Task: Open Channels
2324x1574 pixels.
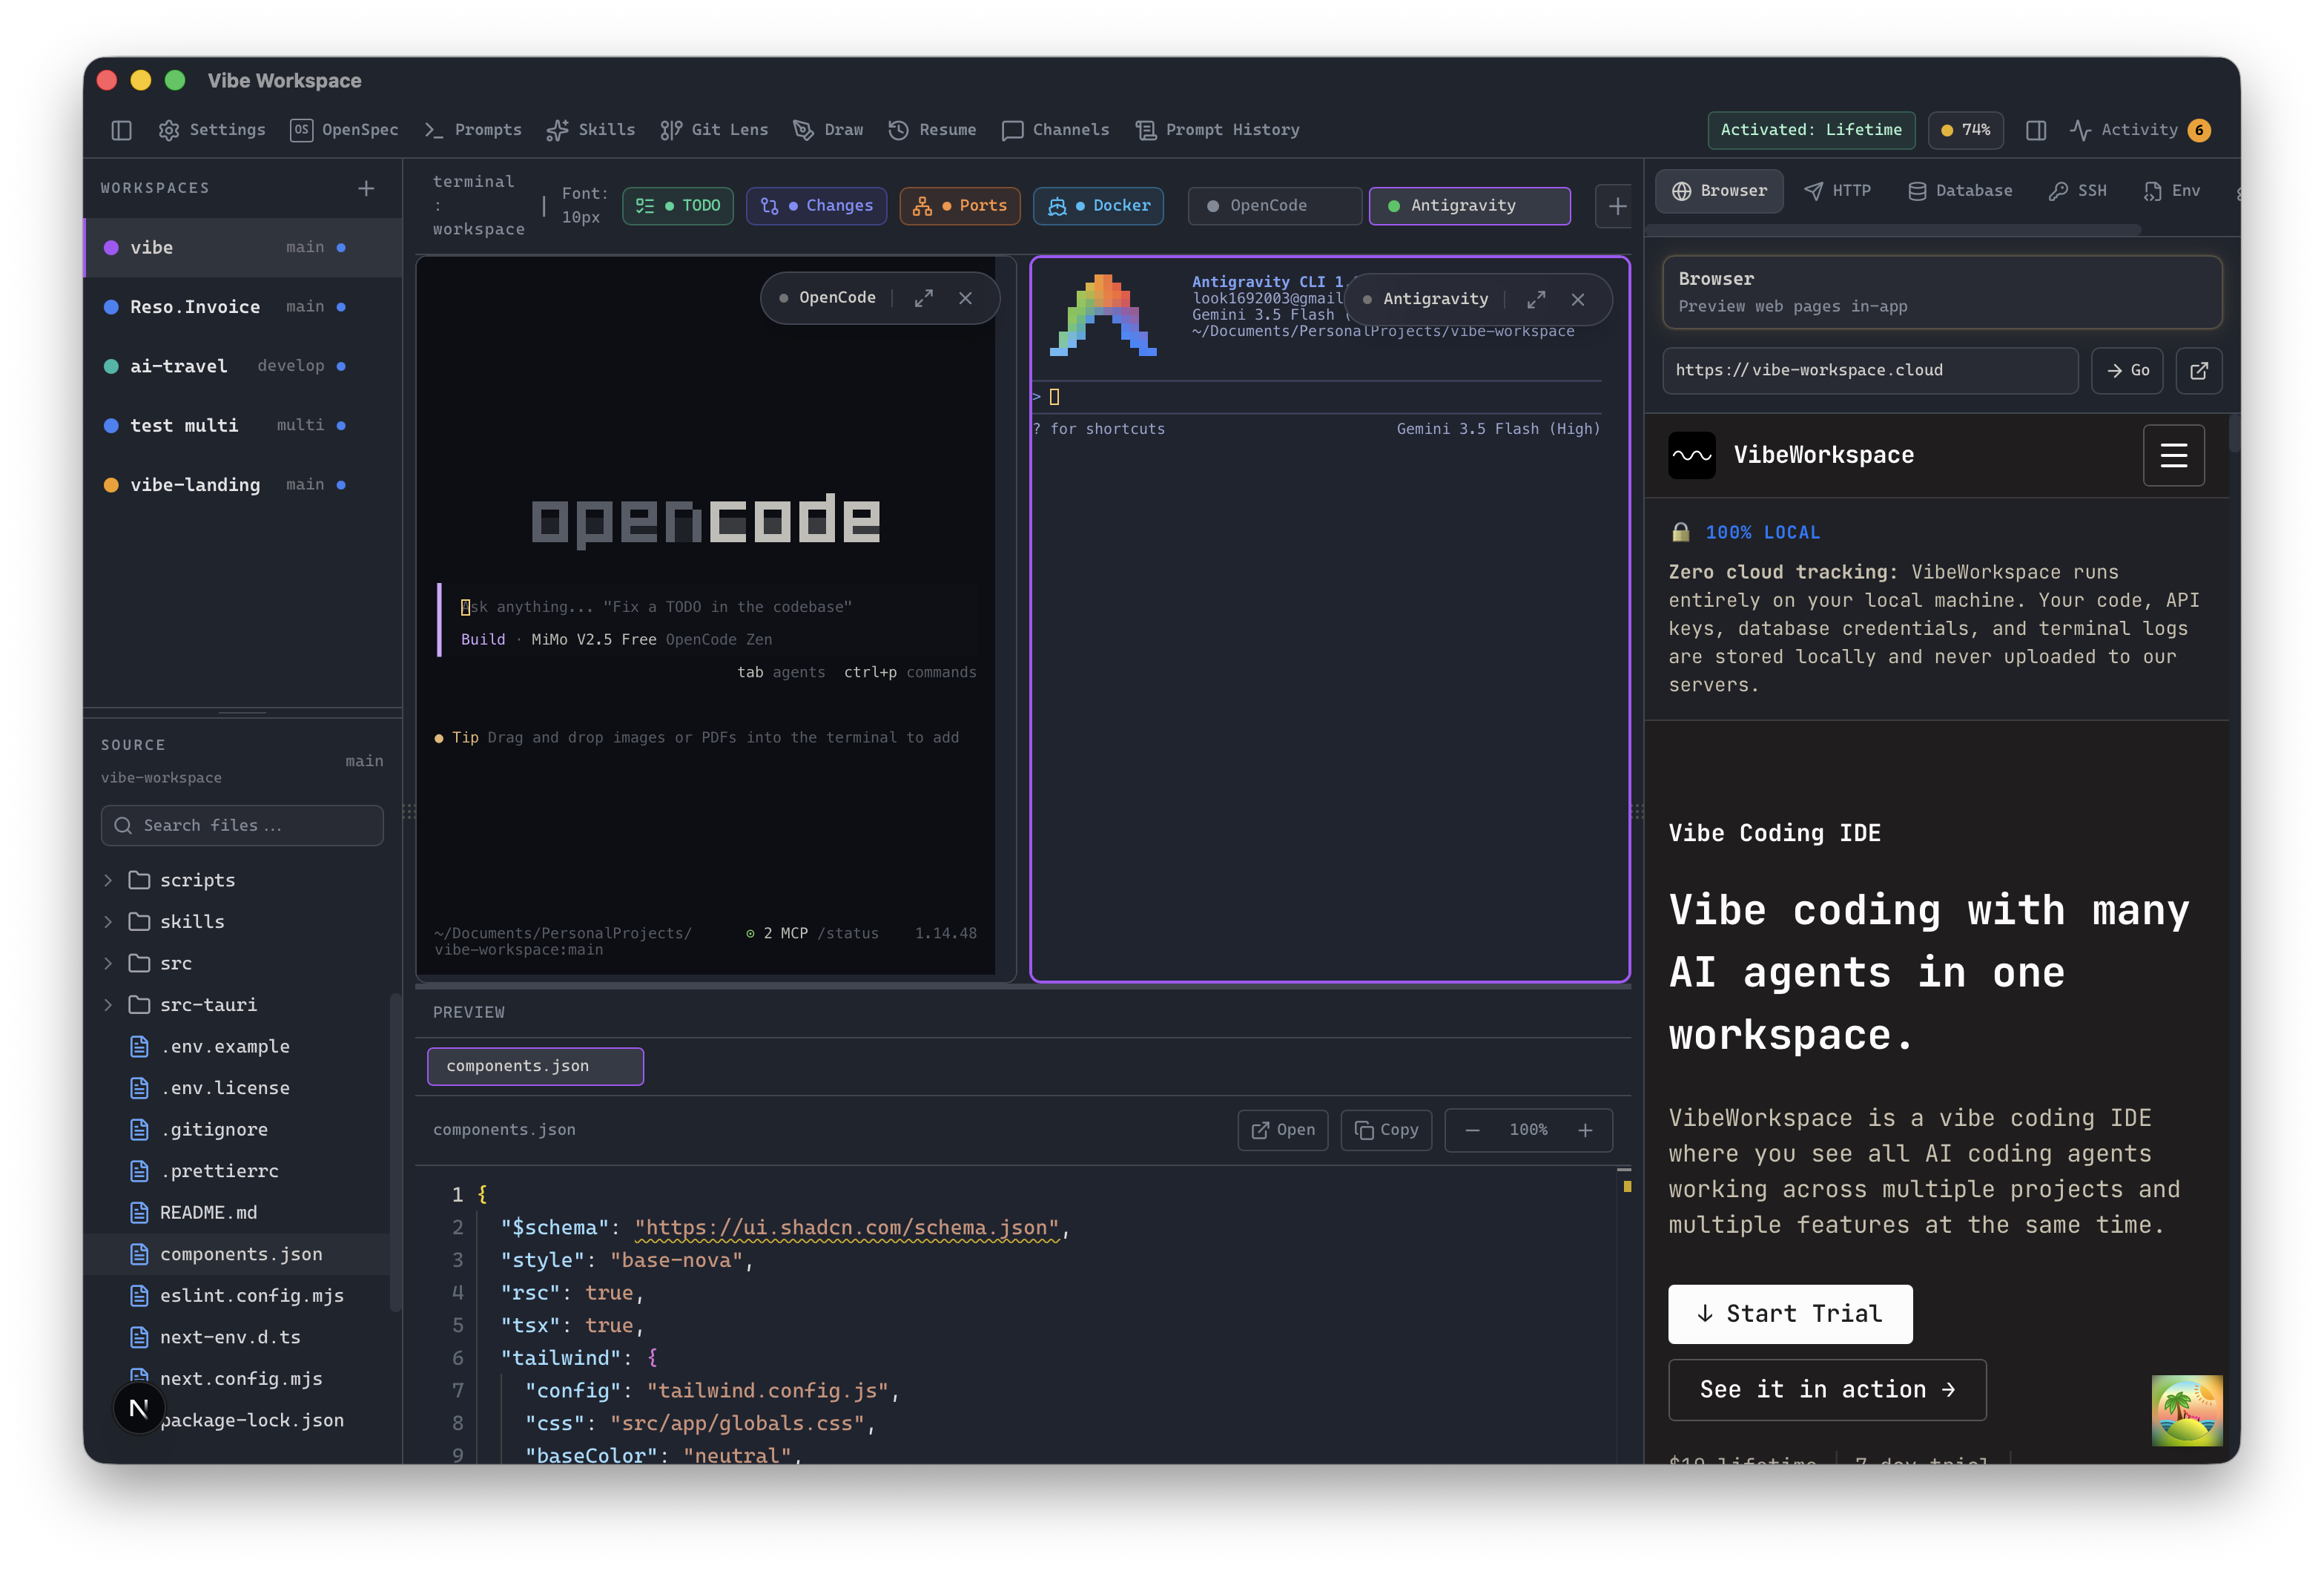Action: [1055, 130]
